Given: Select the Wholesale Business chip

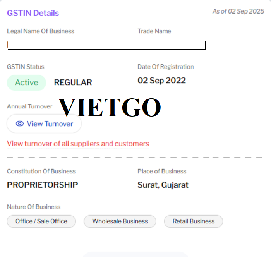Looking at the screenshot, I should pos(120,221).
